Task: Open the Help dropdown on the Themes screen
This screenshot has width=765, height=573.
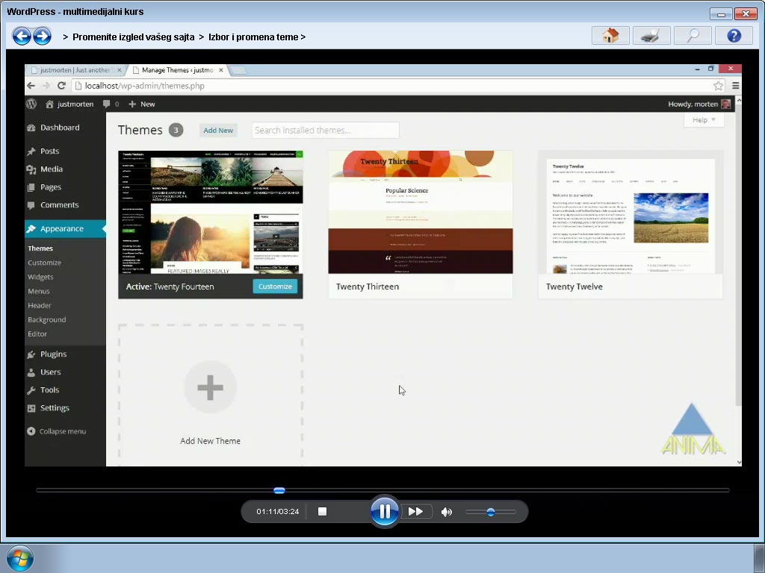Action: point(703,119)
